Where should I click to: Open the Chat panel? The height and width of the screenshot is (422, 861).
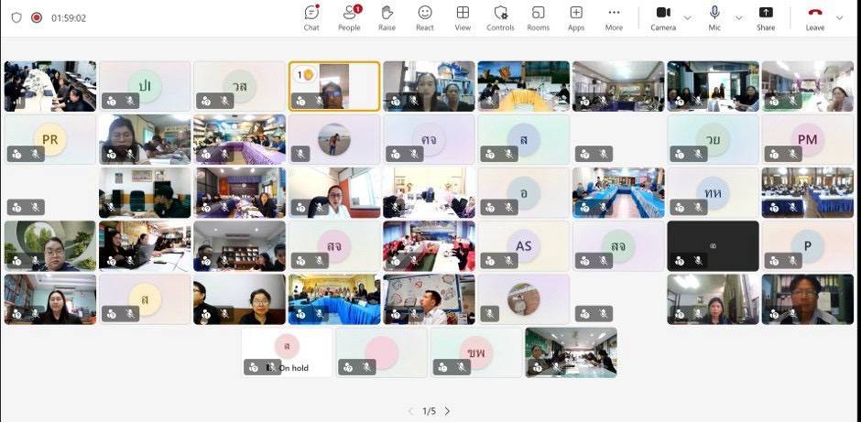311,18
